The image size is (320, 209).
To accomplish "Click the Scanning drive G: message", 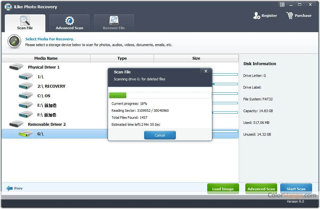I will click(x=139, y=79).
